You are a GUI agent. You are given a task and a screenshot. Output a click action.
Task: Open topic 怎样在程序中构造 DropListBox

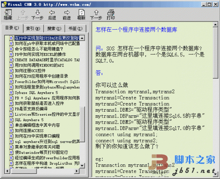click(47, 163)
